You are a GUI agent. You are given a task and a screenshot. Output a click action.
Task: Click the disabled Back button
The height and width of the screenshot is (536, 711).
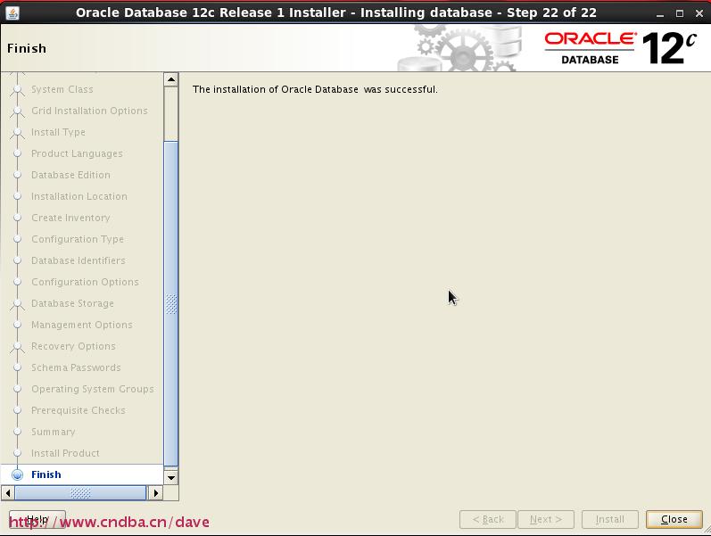point(488,519)
